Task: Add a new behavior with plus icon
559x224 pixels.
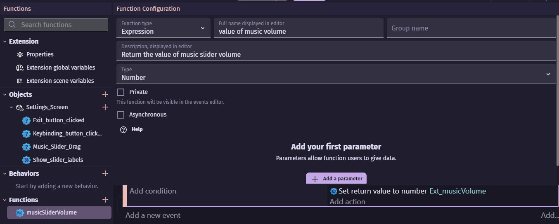Action: tap(105, 173)
